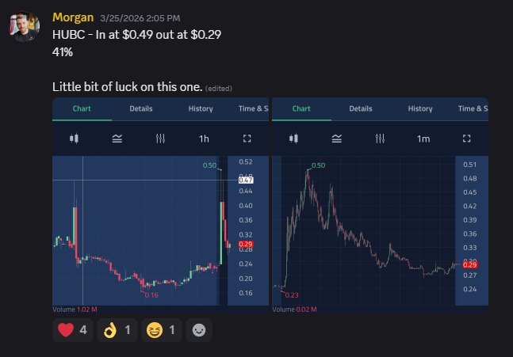Open the 1h timeframe selector
The width and height of the screenshot is (513, 357).
[204, 139]
